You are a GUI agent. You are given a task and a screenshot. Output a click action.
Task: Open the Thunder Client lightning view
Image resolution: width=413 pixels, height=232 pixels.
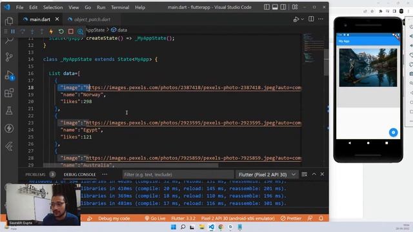9,128
